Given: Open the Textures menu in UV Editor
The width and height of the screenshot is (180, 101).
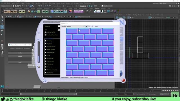Looking at the screenshot, I should point(152,15).
